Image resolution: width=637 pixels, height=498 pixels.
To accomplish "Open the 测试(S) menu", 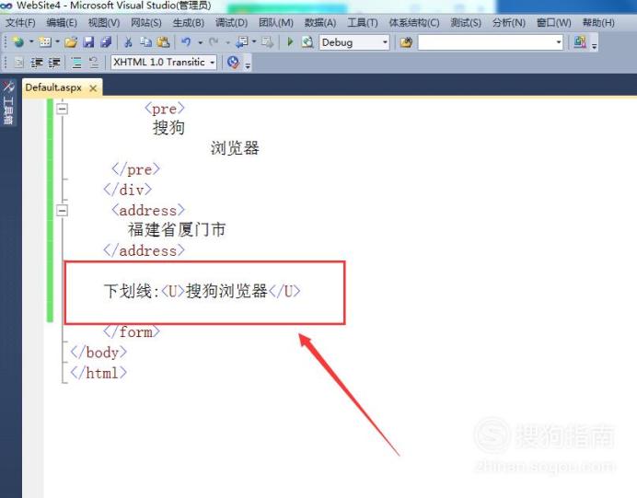I will tap(466, 22).
